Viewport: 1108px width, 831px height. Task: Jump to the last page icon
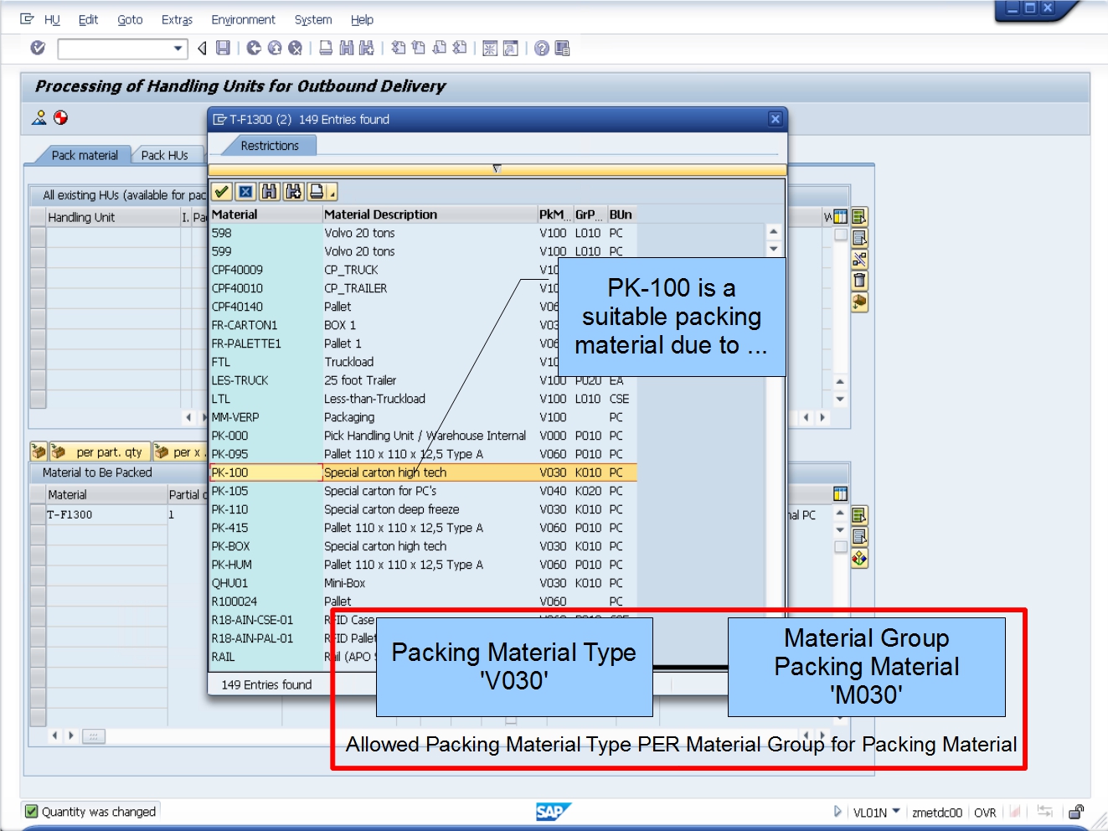point(460,48)
